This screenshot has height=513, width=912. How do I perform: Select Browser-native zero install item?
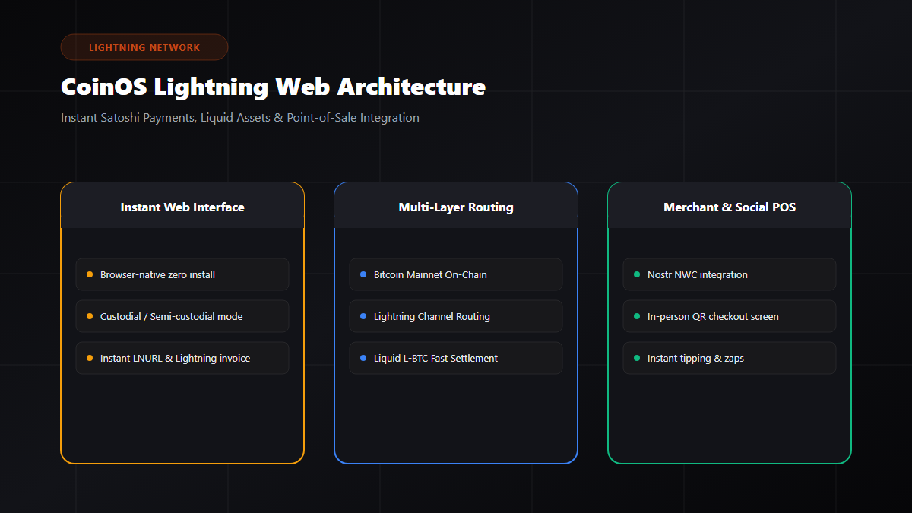182,274
